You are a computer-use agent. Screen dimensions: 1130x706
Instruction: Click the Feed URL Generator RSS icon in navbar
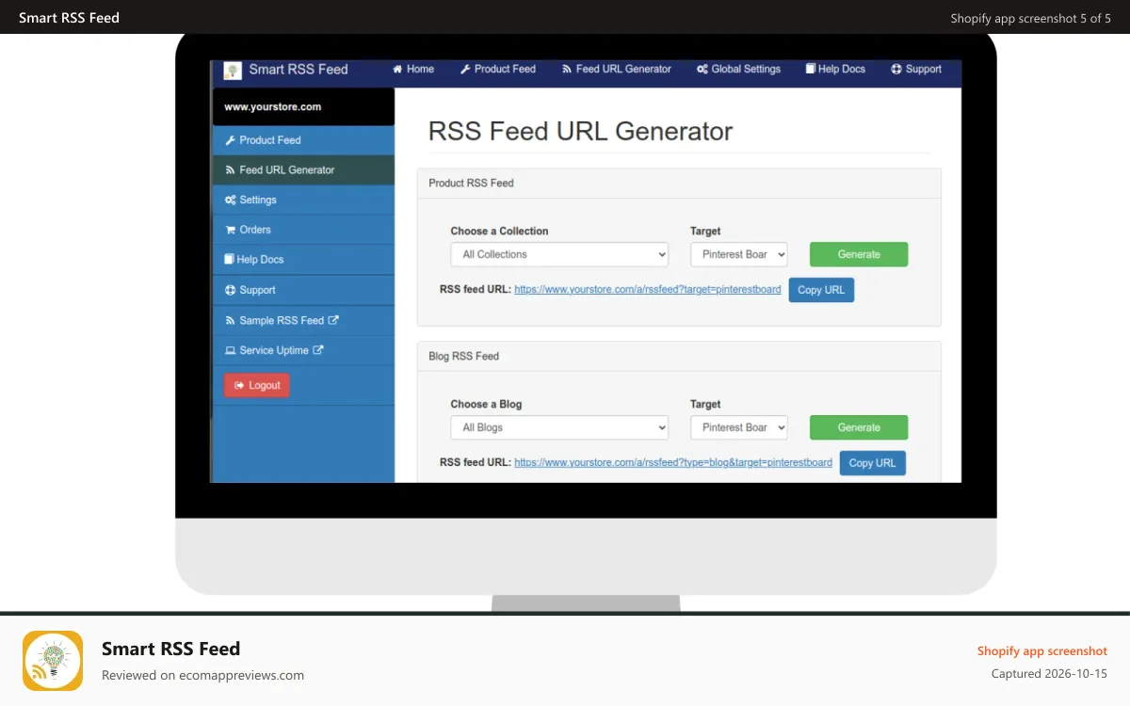567,70
